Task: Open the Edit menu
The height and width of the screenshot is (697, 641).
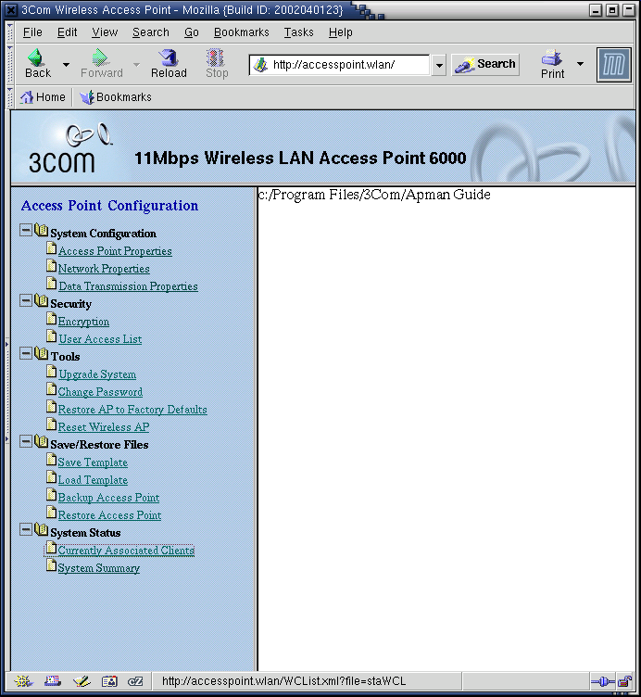Action: click(67, 32)
